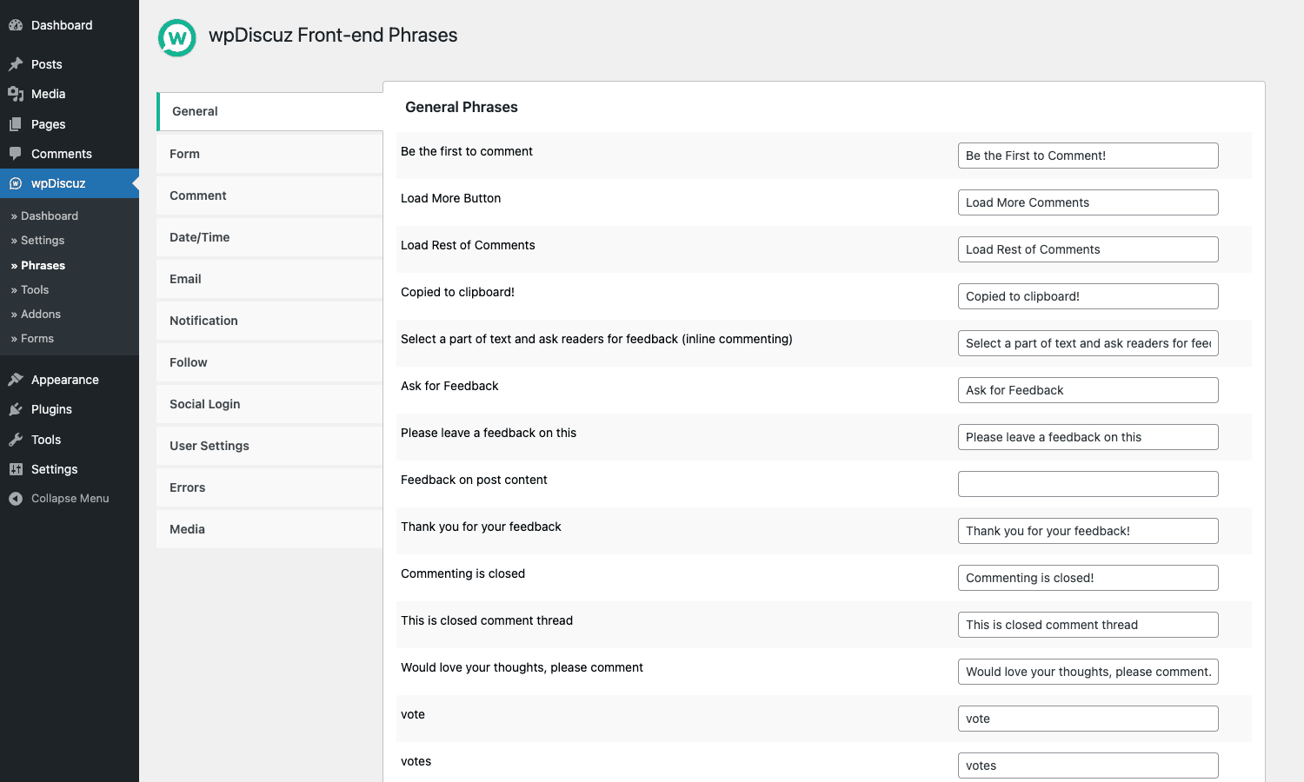The image size is (1304, 782).
Task: Click the Appearance brush icon
Action: pos(16,380)
